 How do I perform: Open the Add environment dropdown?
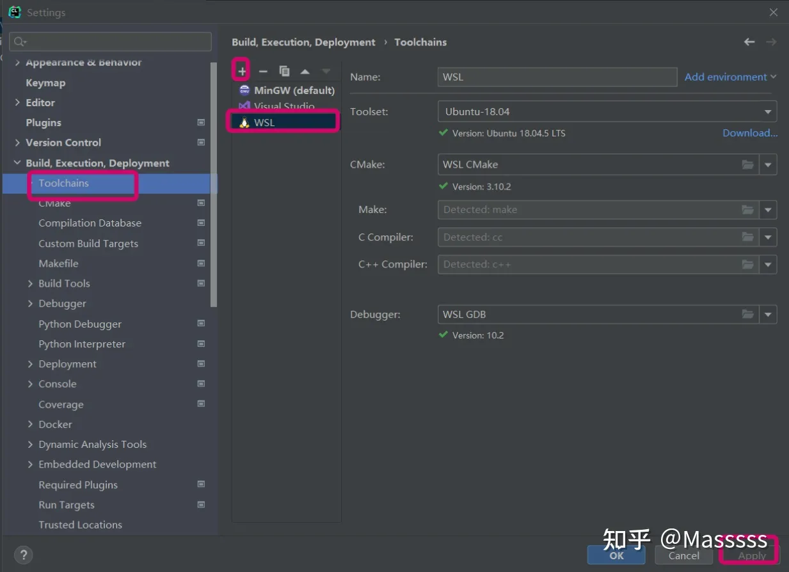point(730,77)
